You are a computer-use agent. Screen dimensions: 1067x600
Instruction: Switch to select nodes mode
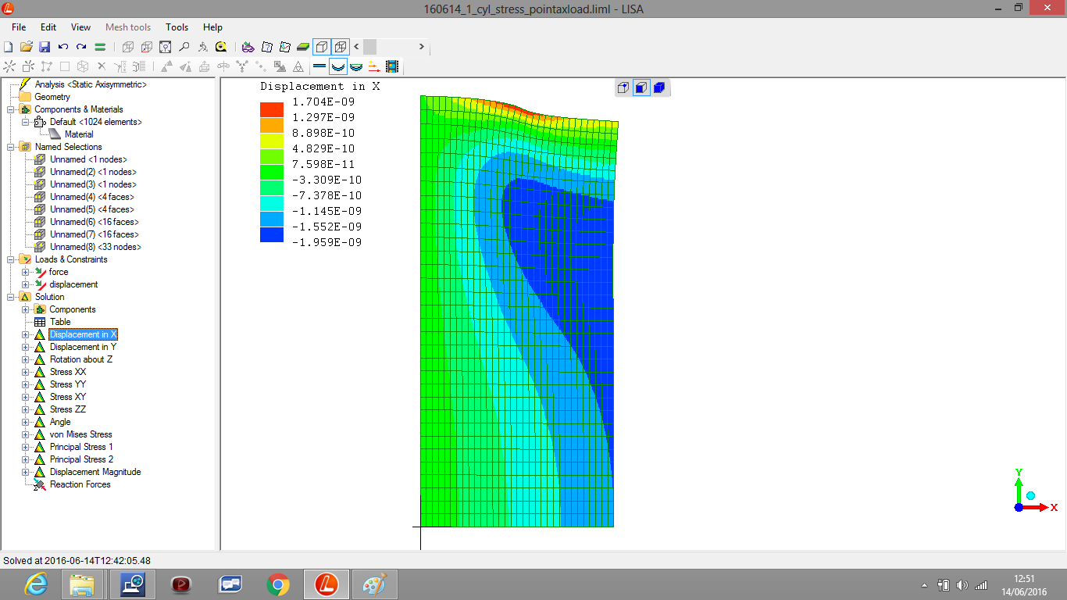pyautogui.click(x=623, y=87)
